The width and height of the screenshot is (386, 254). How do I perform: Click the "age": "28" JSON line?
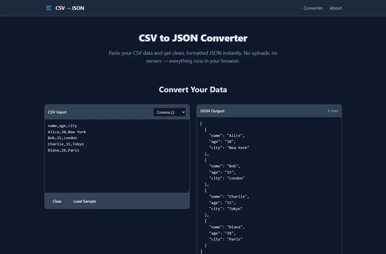coord(222,233)
